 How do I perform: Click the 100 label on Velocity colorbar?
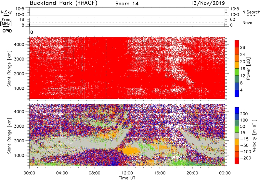(244, 120)
